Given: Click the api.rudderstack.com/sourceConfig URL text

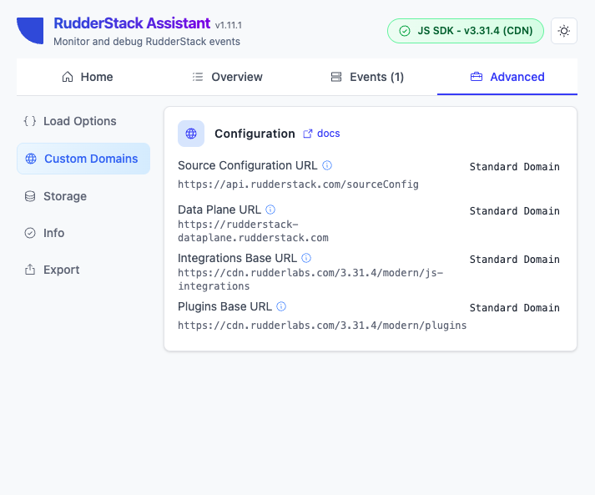Looking at the screenshot, I should point(298,184).
